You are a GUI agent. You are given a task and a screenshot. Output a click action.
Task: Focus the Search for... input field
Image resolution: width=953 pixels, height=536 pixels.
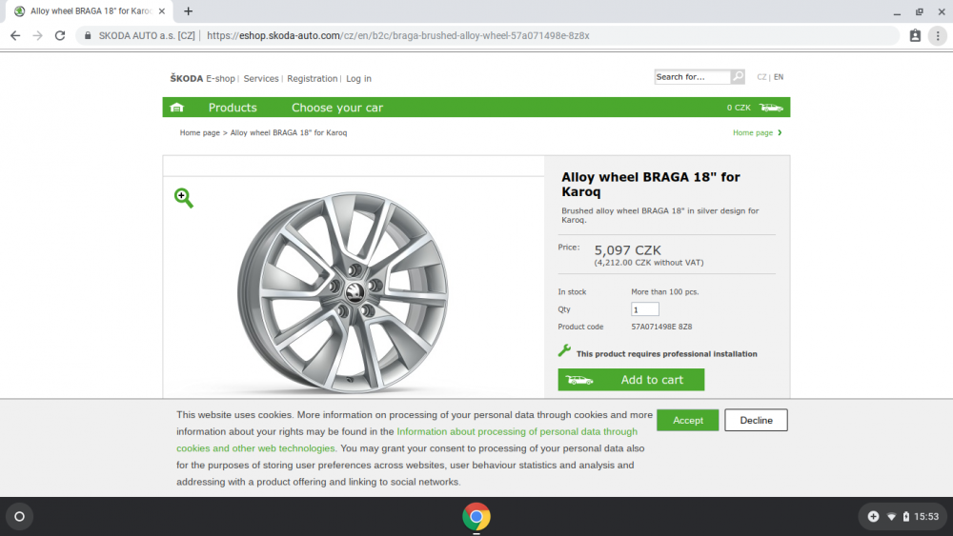coord(692,76)
